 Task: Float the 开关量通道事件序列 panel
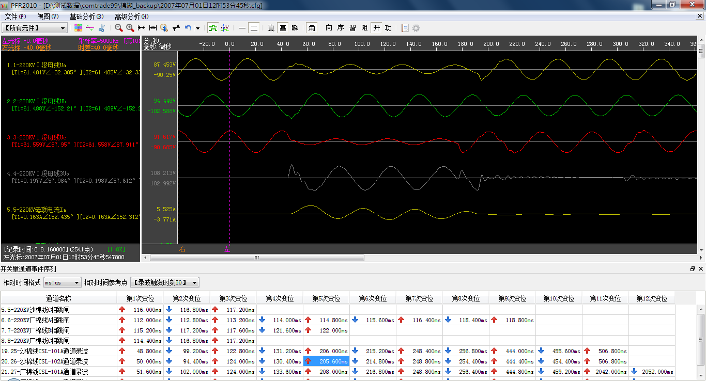click(693, 269)
